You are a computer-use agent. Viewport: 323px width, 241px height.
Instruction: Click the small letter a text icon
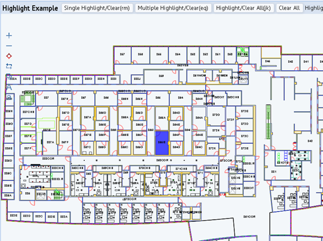[9, 97]
